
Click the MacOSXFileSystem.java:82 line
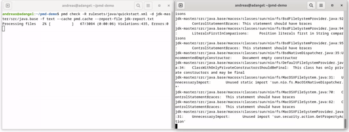point(259,102)
